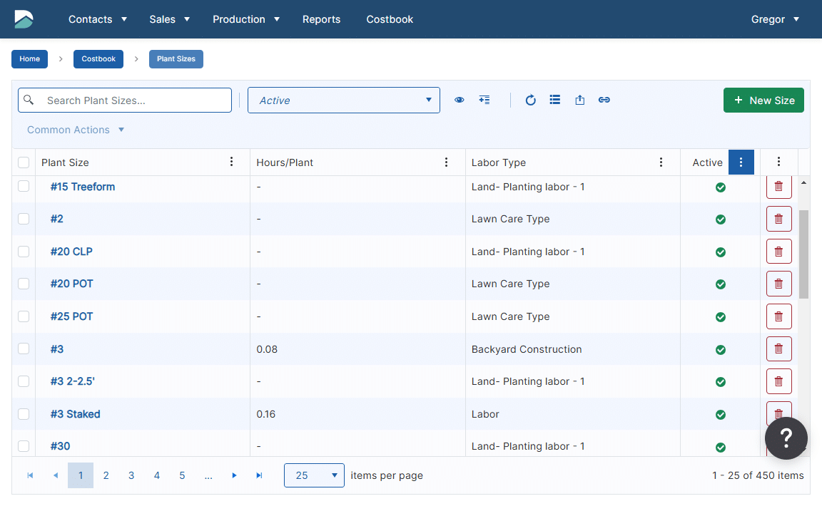Open the #3 Staked plant size link
This screenshot has width=822, height=506.
click(x=75, y=414)
